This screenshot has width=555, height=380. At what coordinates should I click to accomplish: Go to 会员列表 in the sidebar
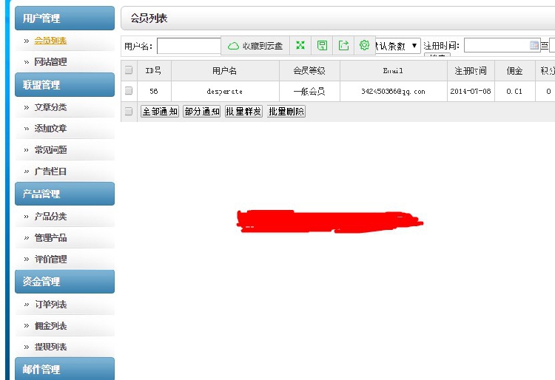click(x=50, y=41)
